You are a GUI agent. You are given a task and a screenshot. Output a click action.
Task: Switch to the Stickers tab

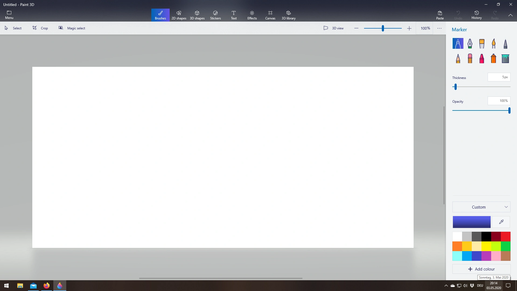pos(215,15)
